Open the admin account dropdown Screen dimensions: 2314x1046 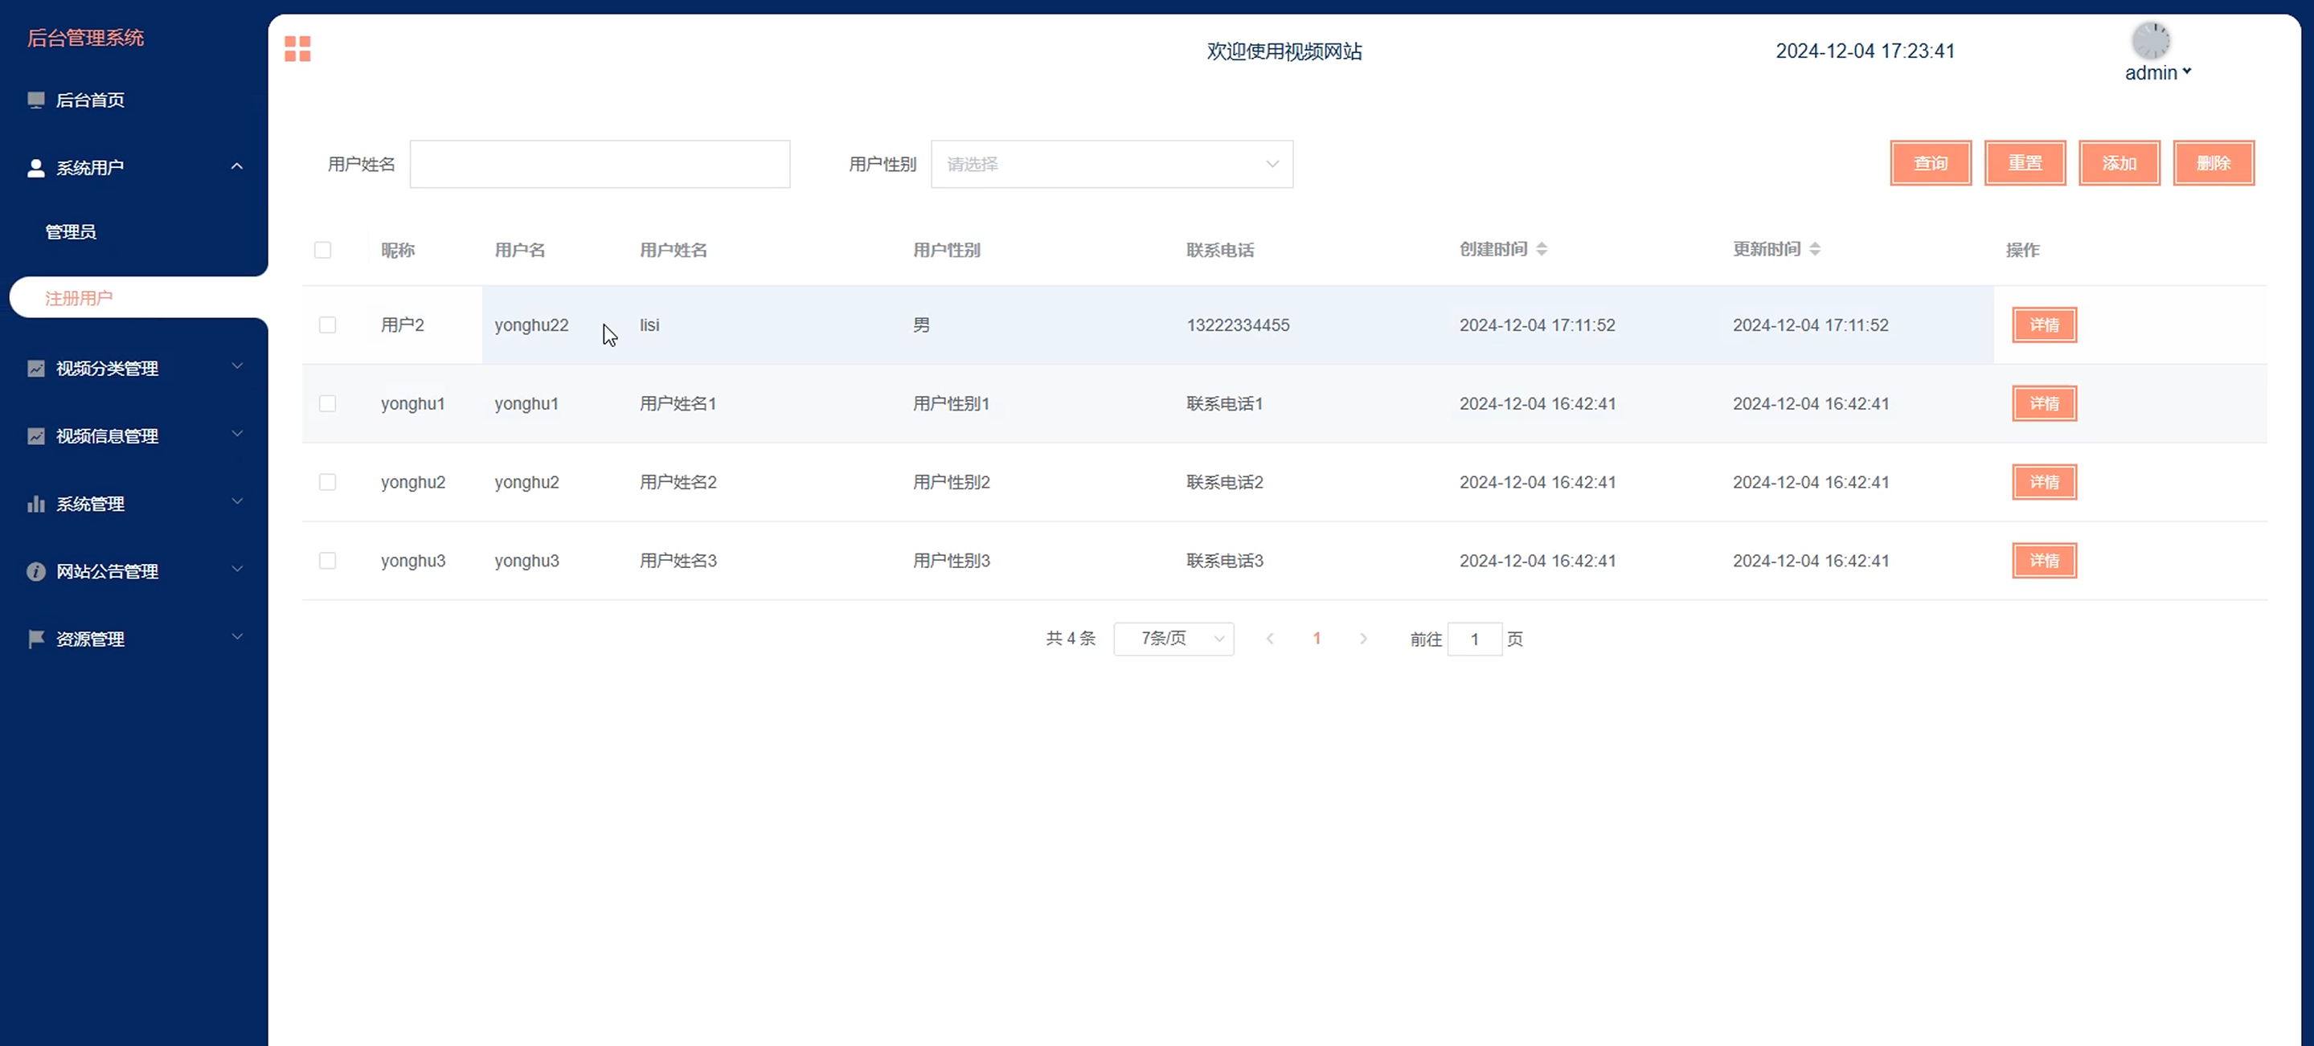(2158, 73)
